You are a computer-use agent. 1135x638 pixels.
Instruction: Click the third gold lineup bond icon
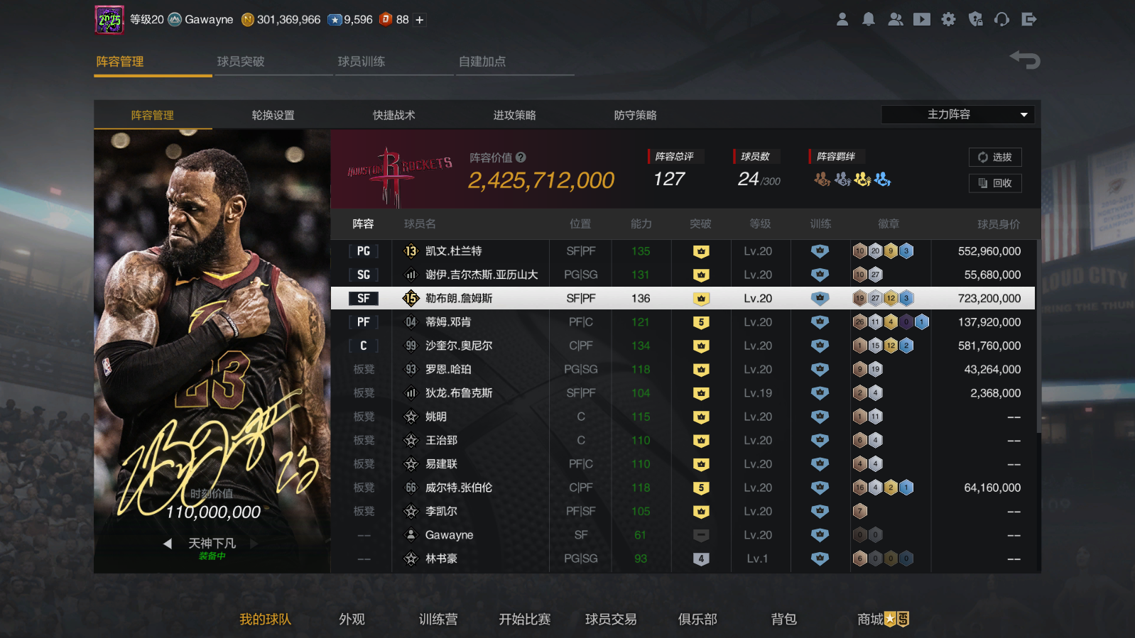(862, 179)
